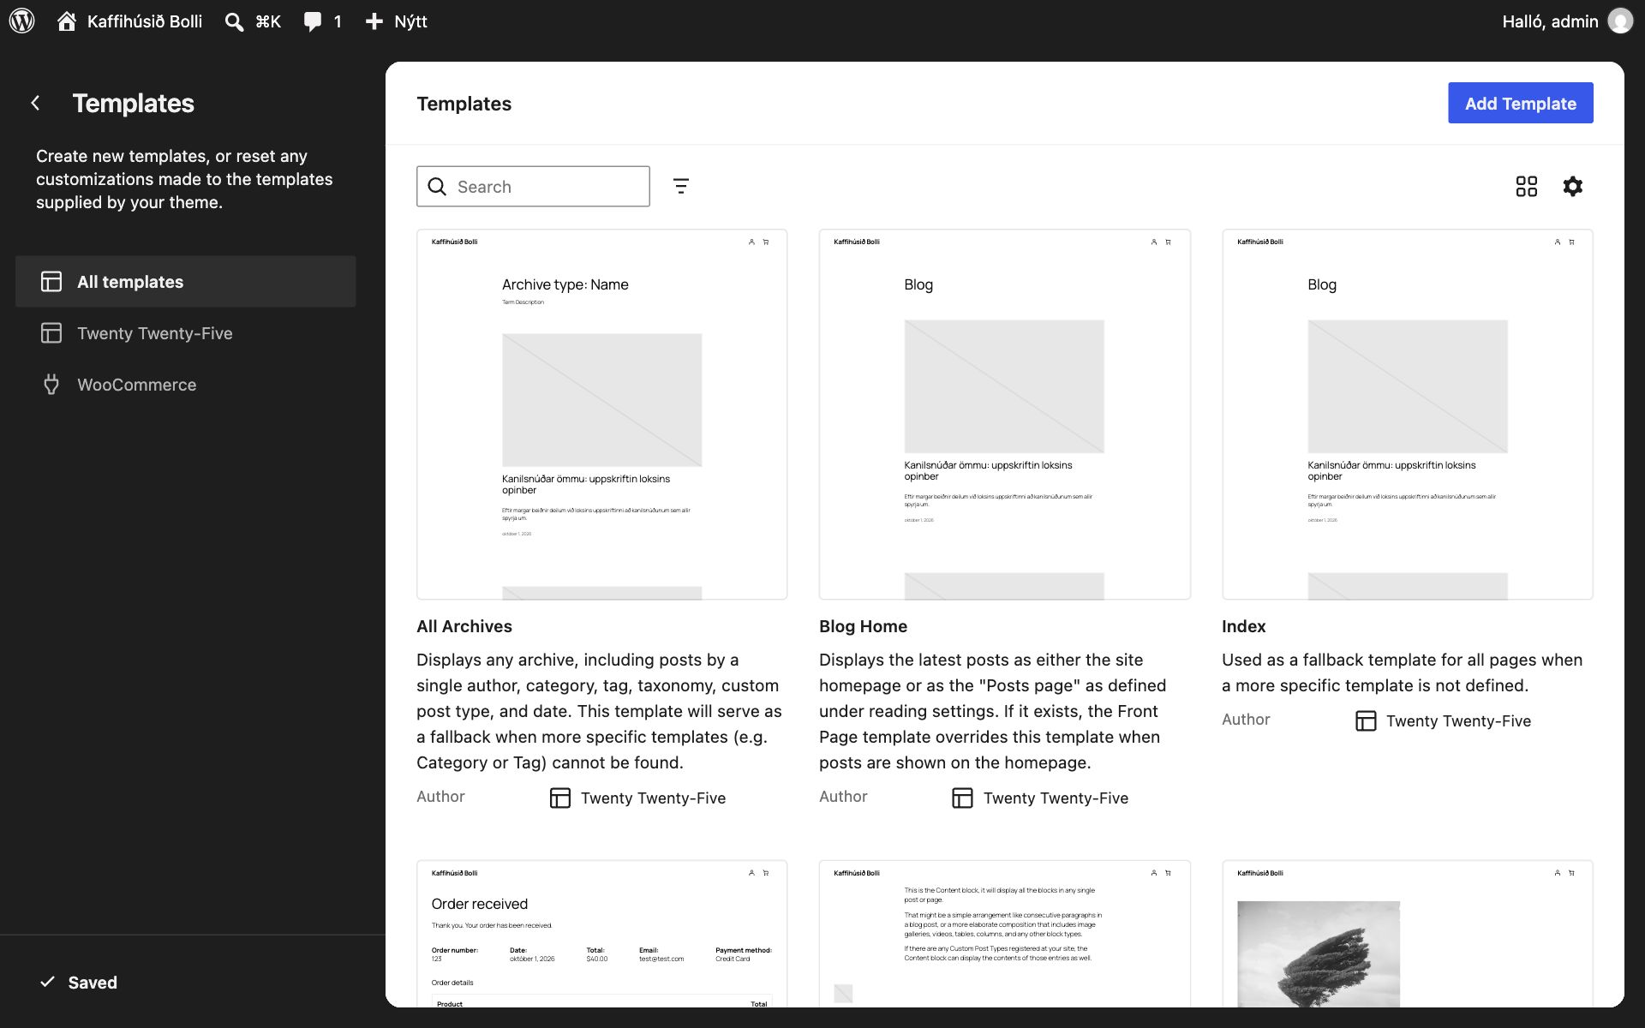Open the Order received template preview
The image size is (1645, 1028).
click(x=601, y=934)
